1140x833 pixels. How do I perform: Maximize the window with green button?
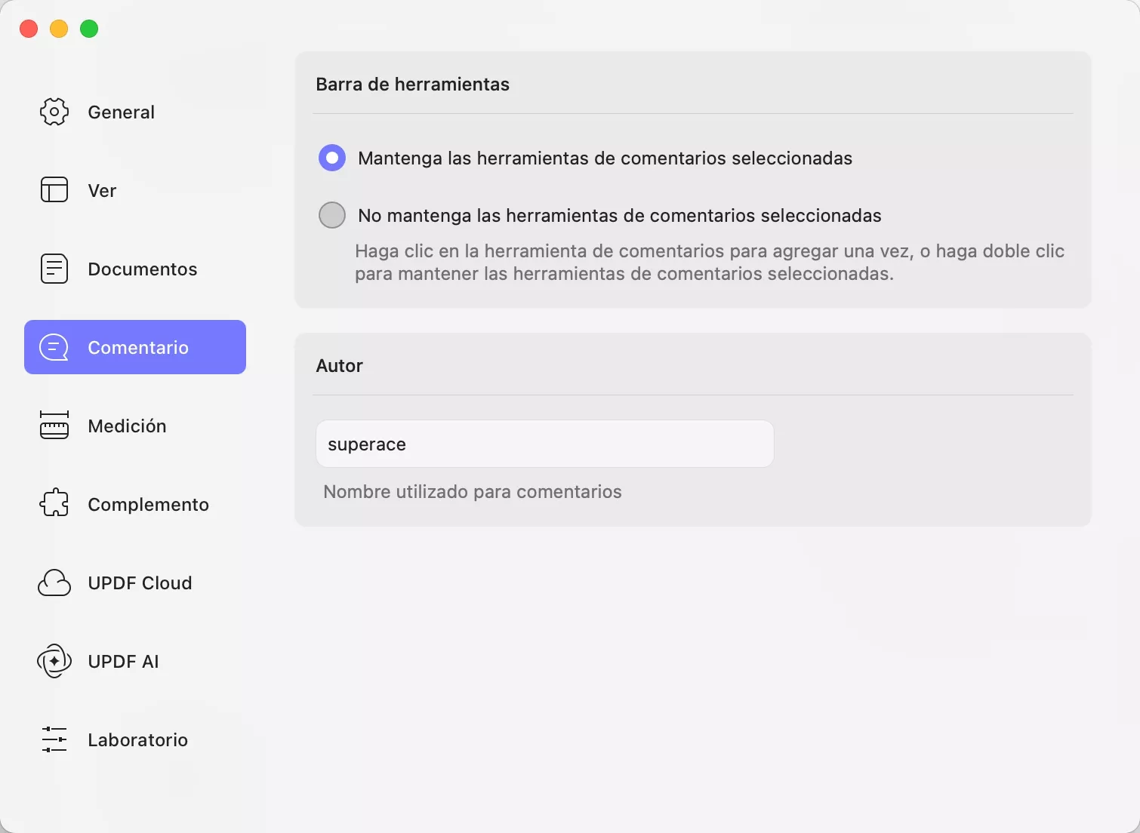[89, 29]
